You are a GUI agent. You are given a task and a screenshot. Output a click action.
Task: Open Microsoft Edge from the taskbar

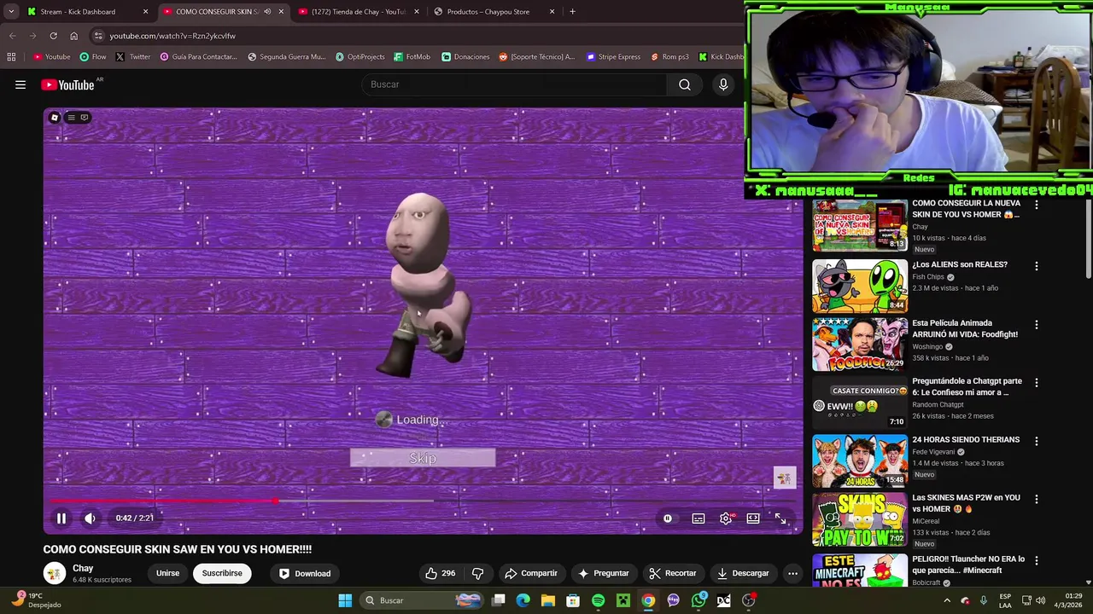[523, 600]
